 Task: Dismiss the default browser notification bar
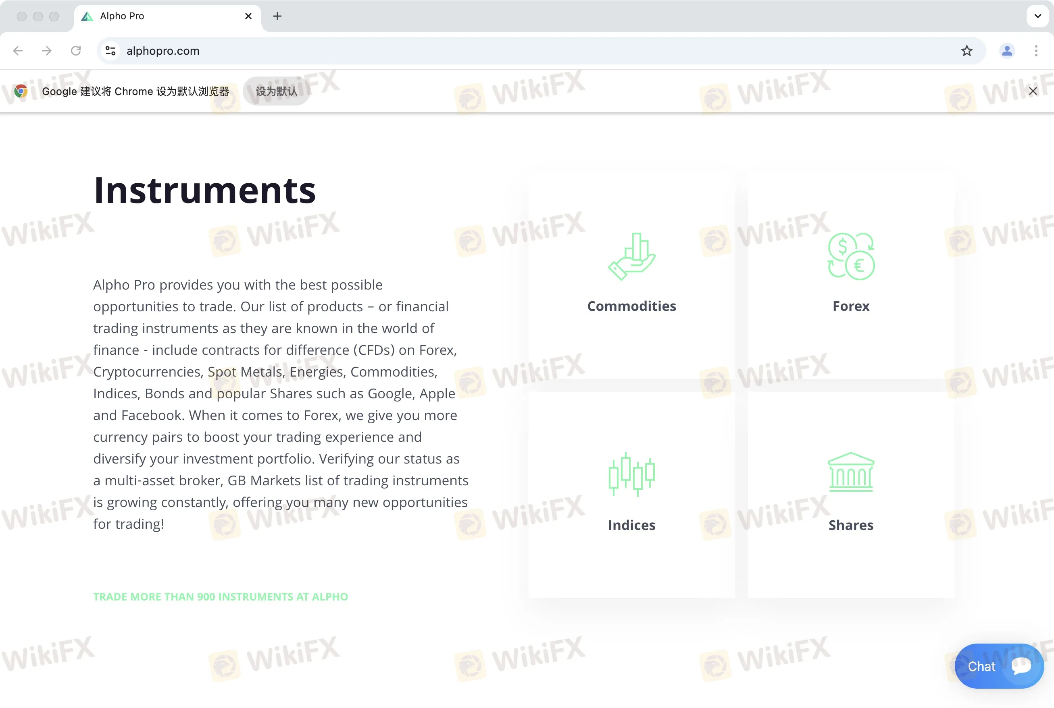1033,91
